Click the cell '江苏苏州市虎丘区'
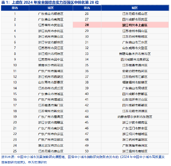 tap(51, 88)
